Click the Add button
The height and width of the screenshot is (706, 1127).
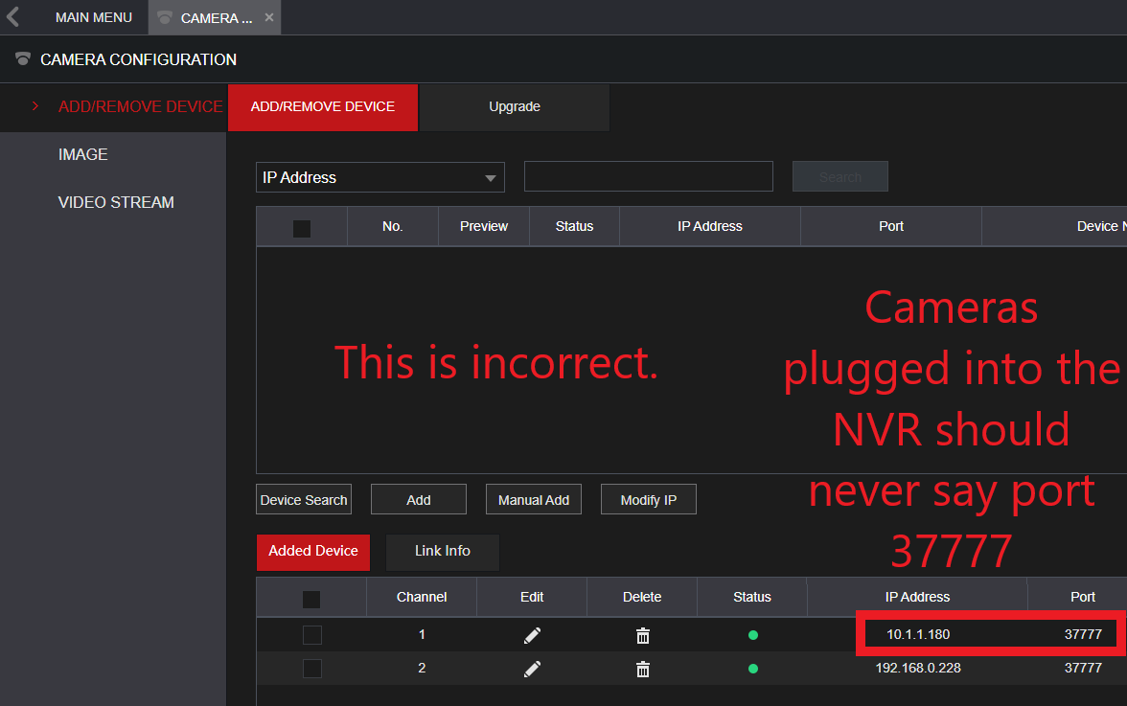418,500
